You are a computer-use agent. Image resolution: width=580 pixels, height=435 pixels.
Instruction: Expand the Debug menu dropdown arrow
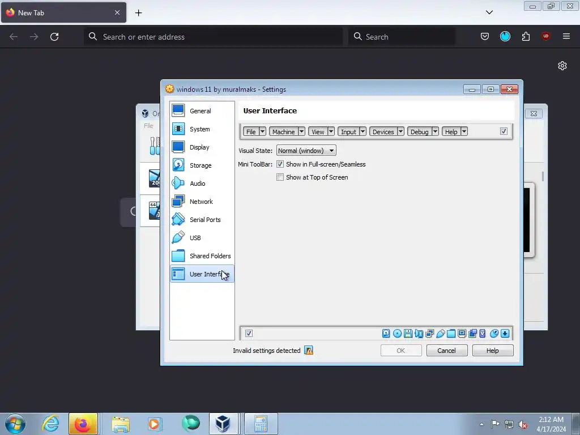(x=436, y=131)
